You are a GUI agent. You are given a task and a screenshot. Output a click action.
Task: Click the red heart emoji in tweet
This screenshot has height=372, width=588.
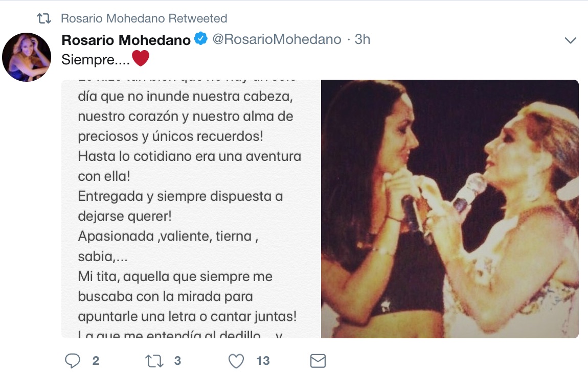point(141,59)
